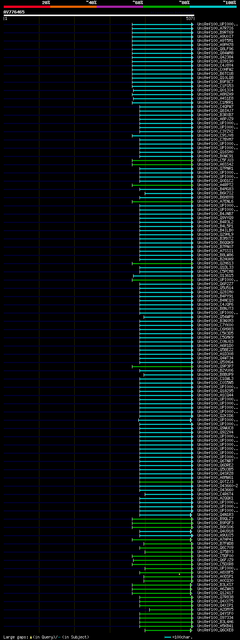Open hit UniRef100_Q7PNR1
The height and width of the screenshot is (640, 240).
215,168
